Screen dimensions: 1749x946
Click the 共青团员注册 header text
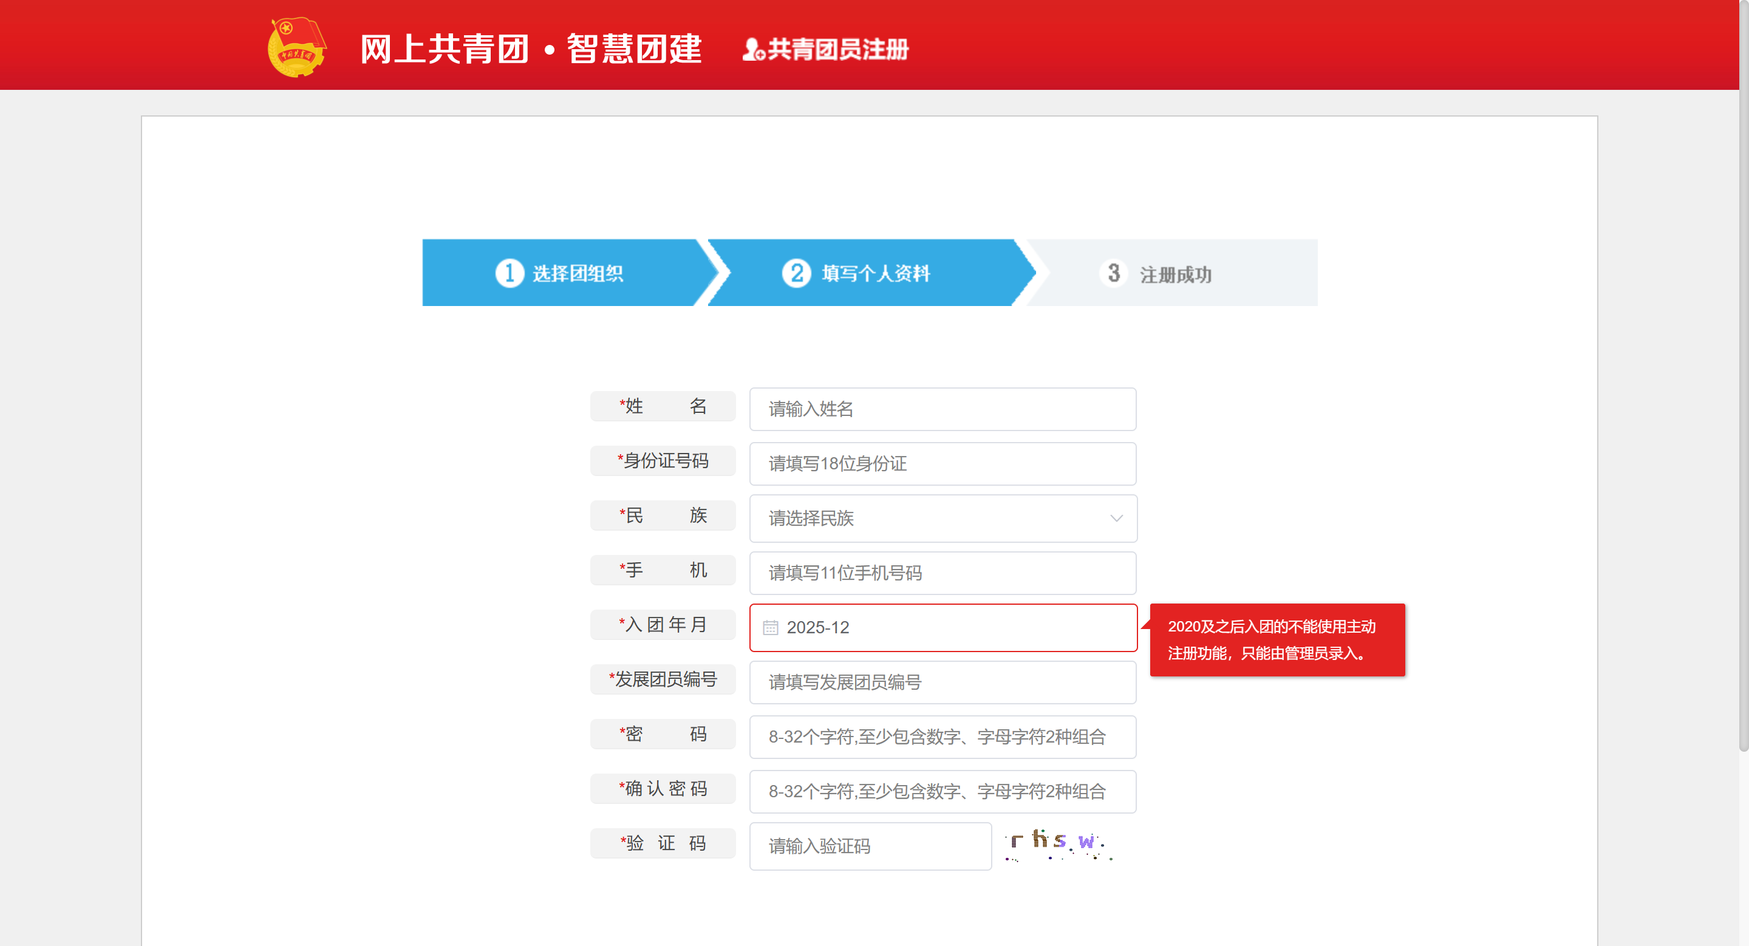838,50
